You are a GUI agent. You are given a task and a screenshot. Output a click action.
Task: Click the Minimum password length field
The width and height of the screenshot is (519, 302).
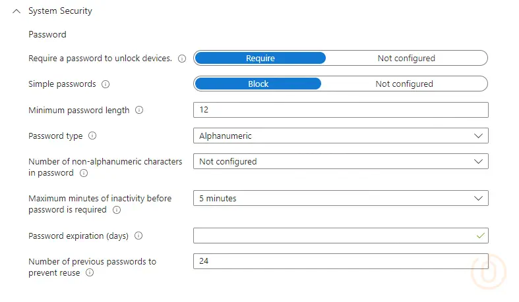[x=340, y=110]
